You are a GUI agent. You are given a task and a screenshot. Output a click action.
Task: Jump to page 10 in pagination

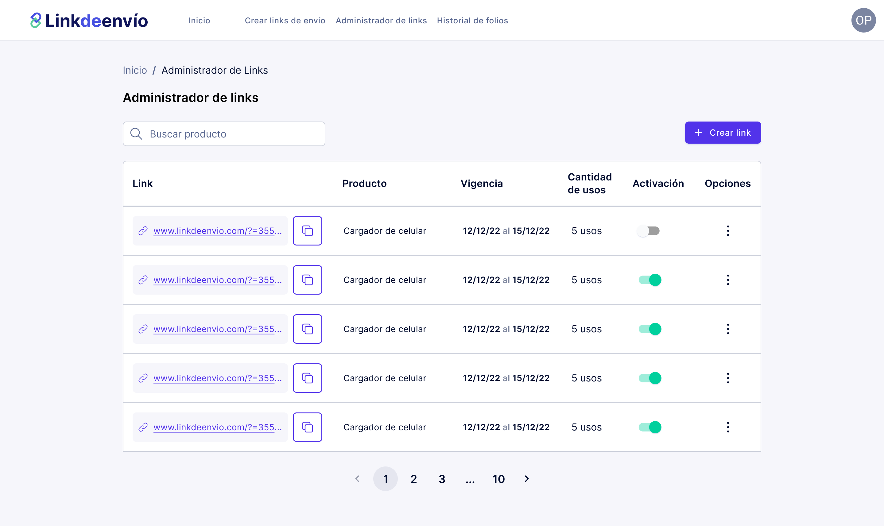pyautogui.click(x=498, y=479)
